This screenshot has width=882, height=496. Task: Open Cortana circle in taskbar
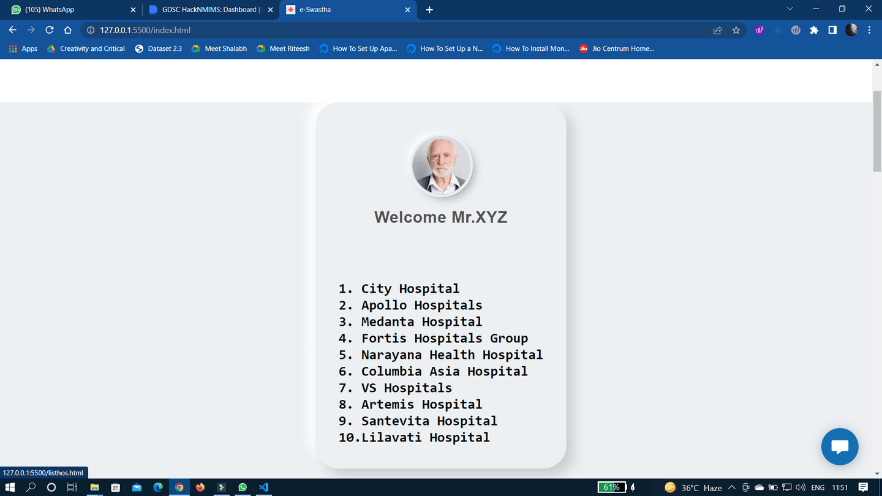coord(51,487)
